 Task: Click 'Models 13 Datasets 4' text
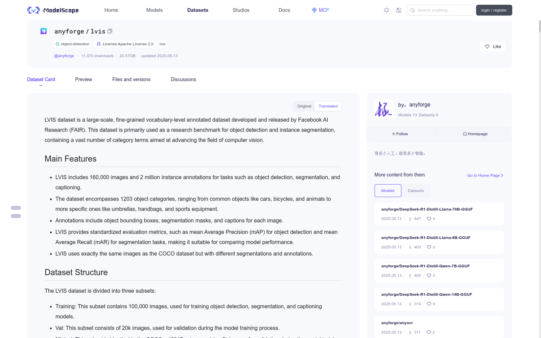418,115
